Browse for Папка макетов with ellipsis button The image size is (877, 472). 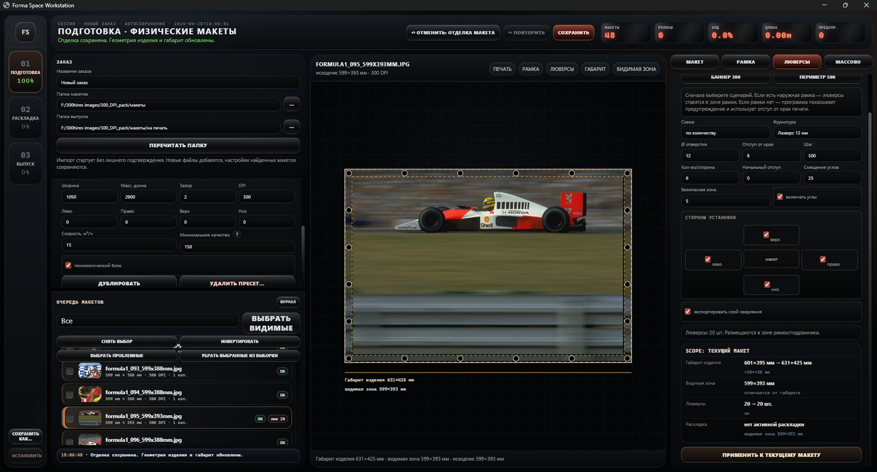pos(291,105)
